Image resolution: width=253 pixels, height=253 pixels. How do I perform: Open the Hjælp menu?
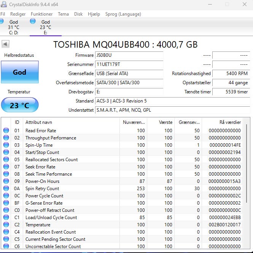click(x=94, y=14)
